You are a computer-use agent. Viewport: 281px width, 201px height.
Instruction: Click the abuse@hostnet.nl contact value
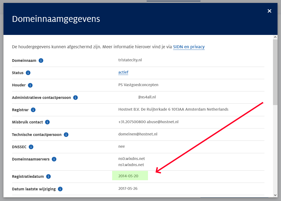[162, 122]
